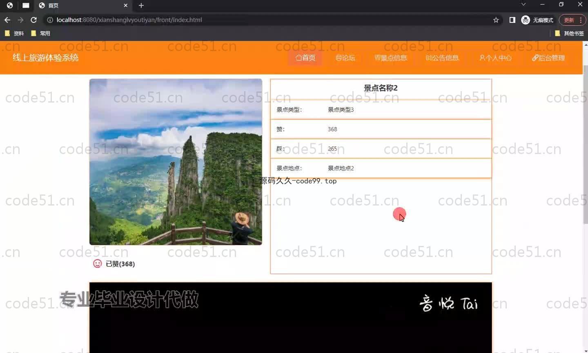Click the 景点类型3 value

tap(341, 109)
